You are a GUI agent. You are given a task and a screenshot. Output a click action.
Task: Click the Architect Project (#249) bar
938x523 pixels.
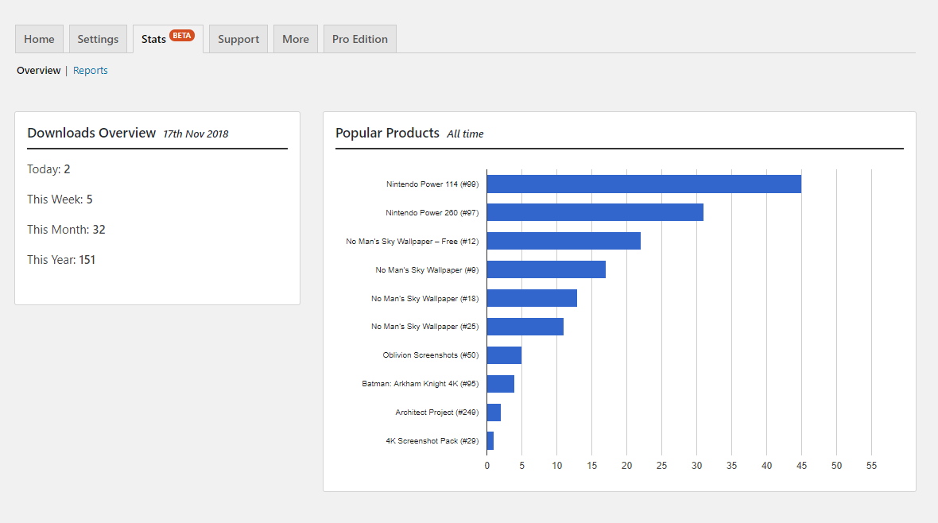(494, 413)
